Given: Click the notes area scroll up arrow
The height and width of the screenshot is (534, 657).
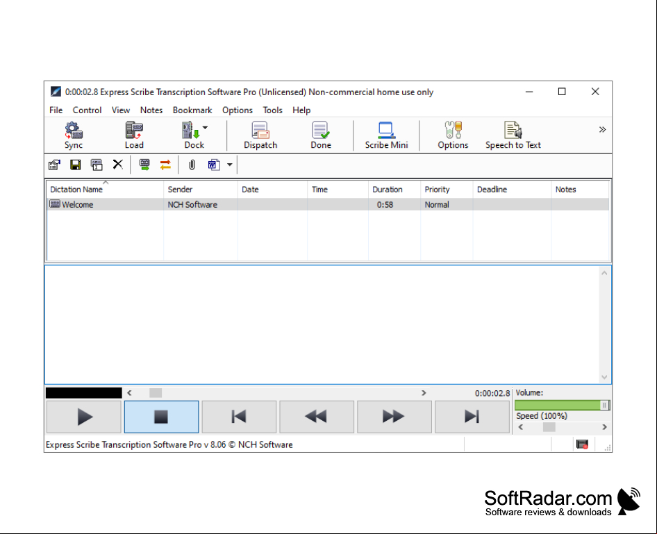Looking at the screenshot, I should tap(604, 273).
